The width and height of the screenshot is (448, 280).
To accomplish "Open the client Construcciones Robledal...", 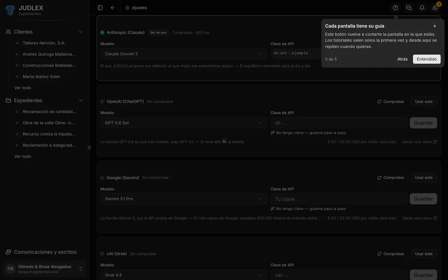I will [49, 65].
